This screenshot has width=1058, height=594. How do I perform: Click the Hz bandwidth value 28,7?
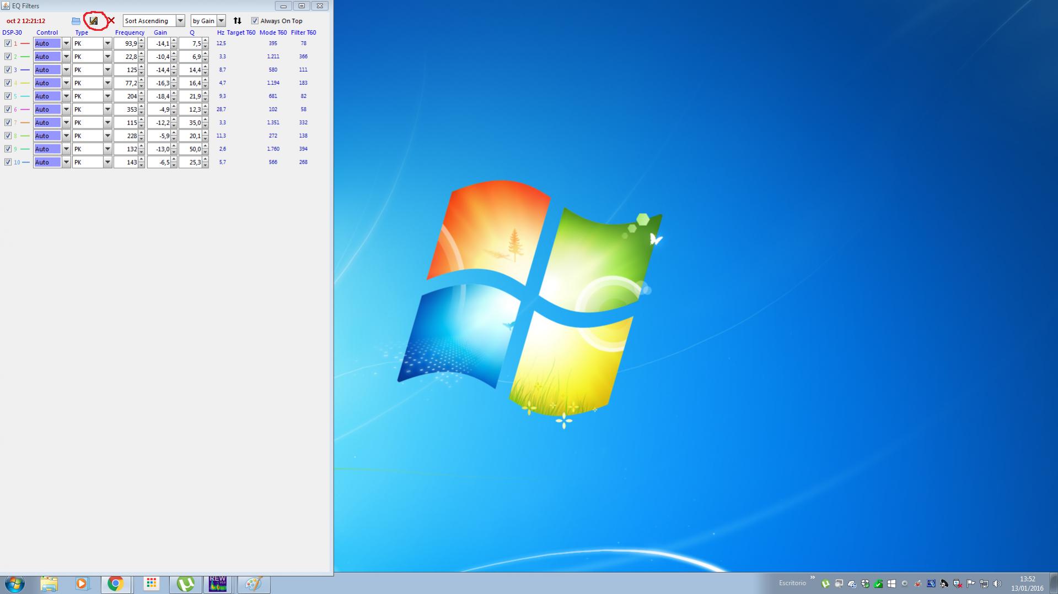221,110
